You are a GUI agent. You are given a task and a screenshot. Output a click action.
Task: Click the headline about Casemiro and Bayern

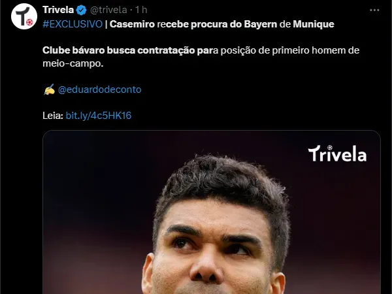221,24
